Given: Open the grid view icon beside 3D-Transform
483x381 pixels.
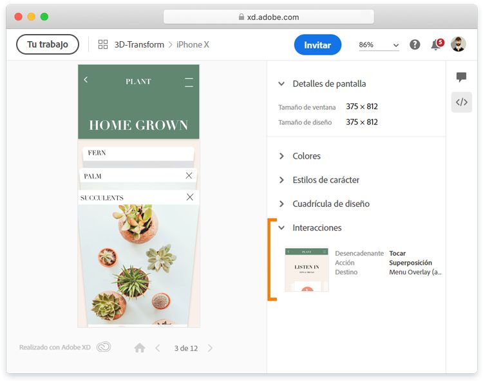Looking at the screenshot, I should 103,44.
